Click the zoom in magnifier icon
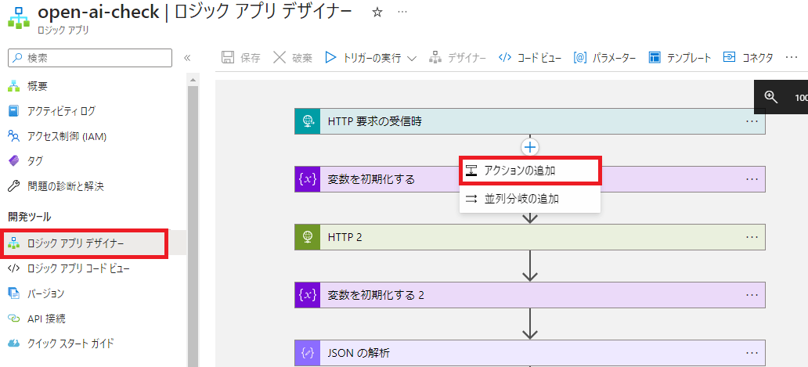This screenshot has width=808, height=367. pos(771,97)
